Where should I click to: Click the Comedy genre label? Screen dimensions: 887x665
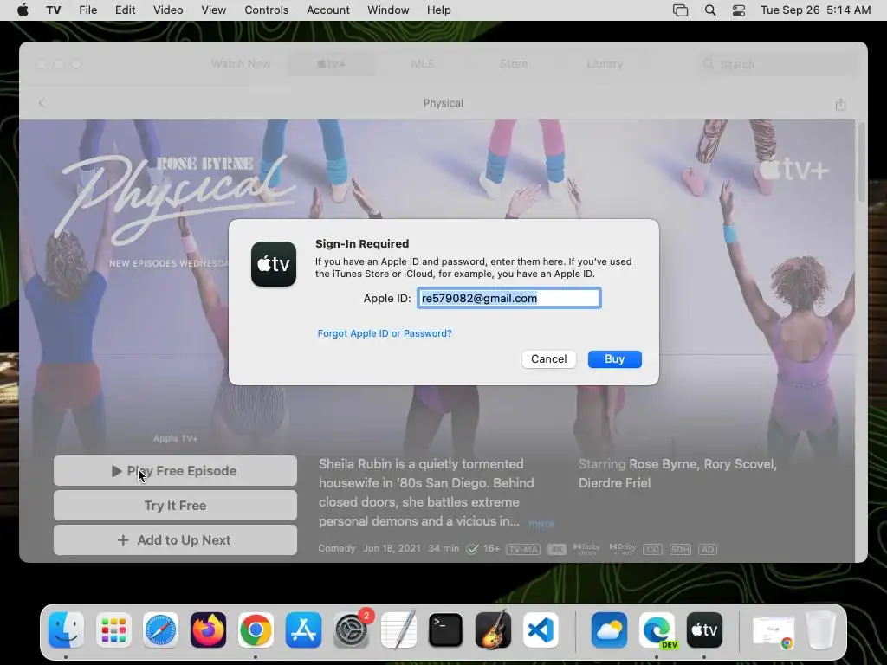(337, 548)
